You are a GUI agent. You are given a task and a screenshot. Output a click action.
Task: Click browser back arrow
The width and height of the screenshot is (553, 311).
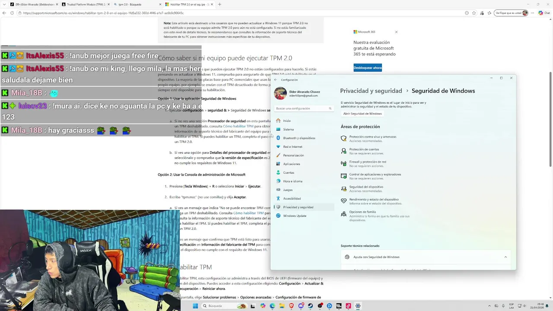(x=4, y=13)
